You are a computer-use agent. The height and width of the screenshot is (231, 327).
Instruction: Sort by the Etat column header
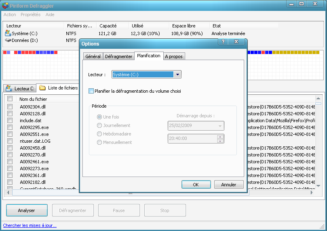pos(244,26)
